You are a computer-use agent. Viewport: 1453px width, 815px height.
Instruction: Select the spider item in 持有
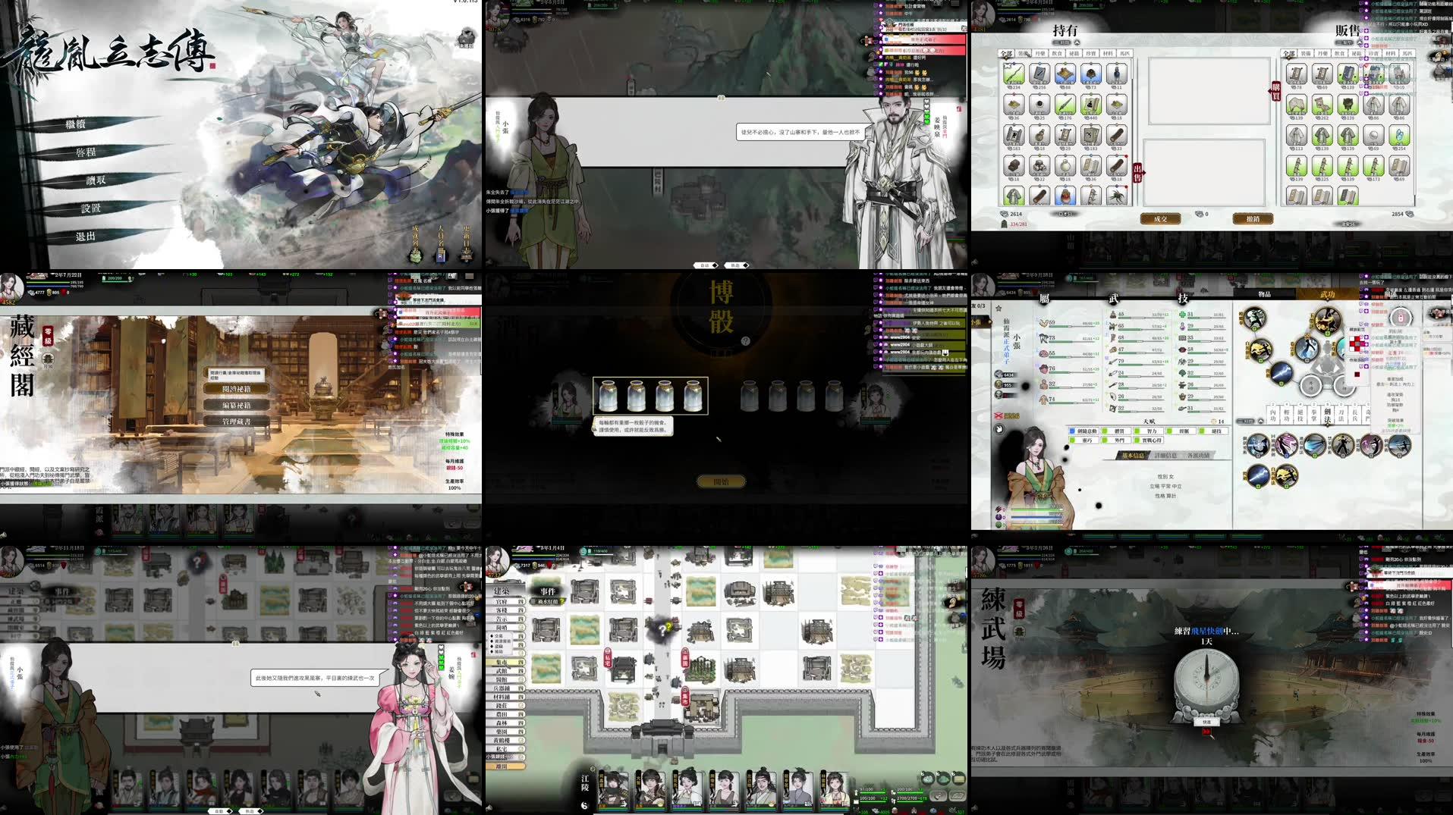(x=1116, y=196)
